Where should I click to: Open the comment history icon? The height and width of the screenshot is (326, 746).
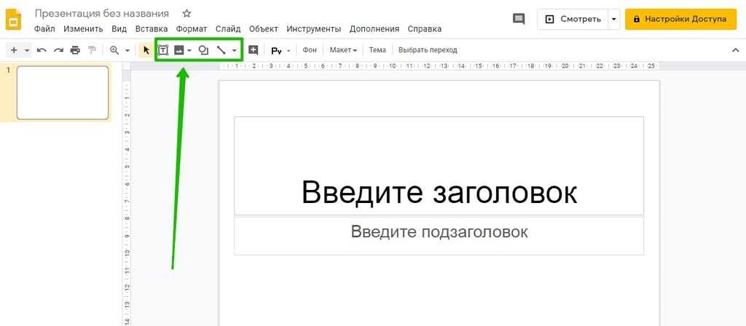pos(519,19)
